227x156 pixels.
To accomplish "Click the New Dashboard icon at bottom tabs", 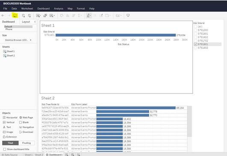I will click(73, 155).
